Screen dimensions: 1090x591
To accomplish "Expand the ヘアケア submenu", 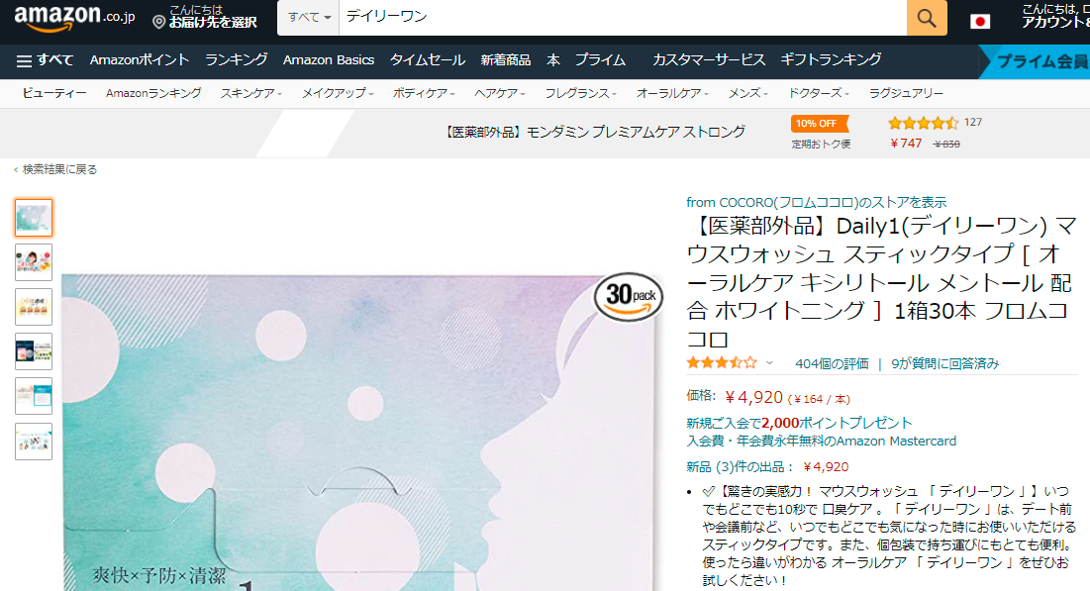I will coord(500,93).
